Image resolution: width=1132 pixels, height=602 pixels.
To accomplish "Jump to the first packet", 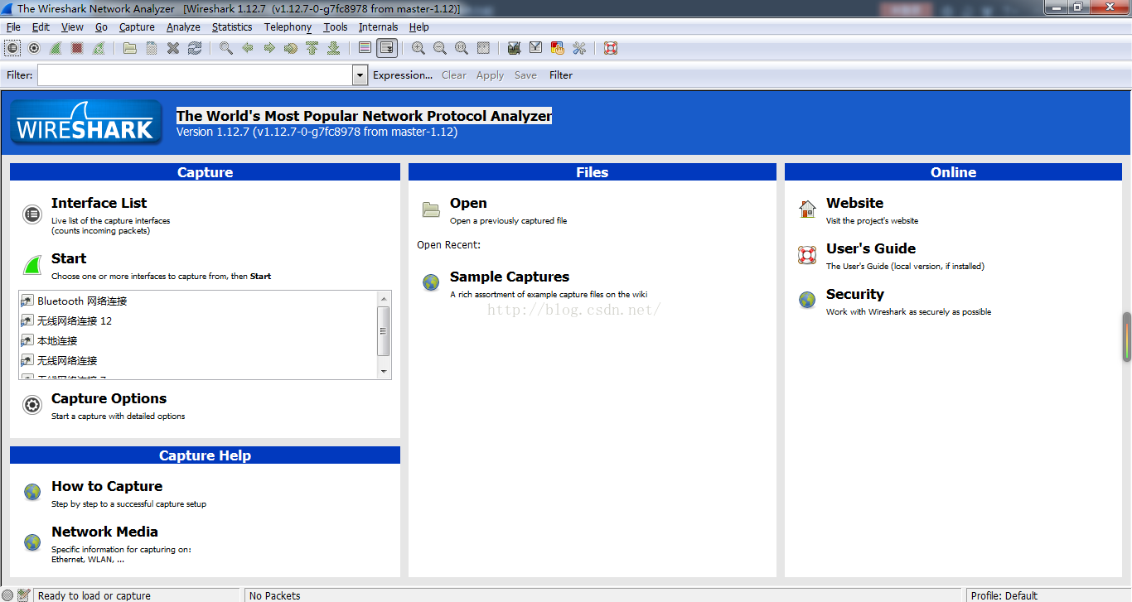I will (x=312, y=48).
